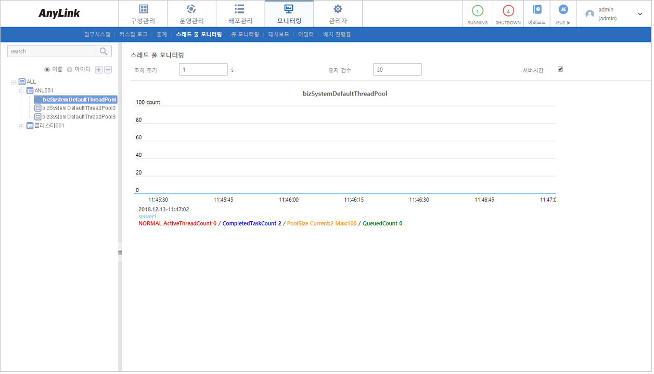Go to 업무시스템 submenu
This screenshot has height=374, width=654.
(x=97, y=34)
